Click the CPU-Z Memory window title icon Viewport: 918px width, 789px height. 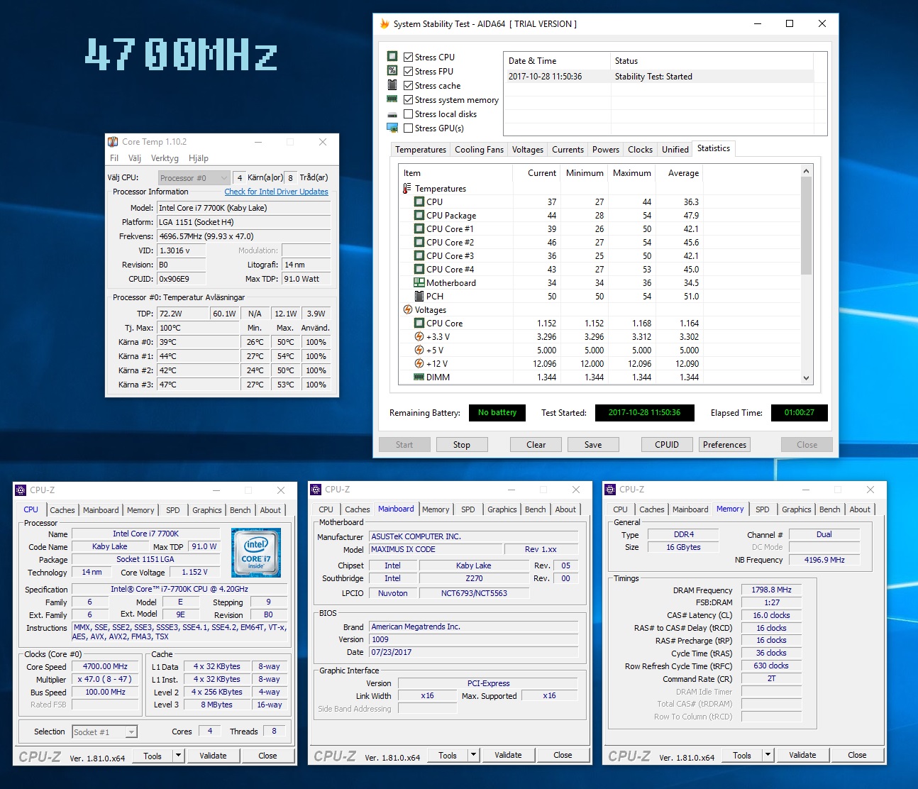coord(610,490)
